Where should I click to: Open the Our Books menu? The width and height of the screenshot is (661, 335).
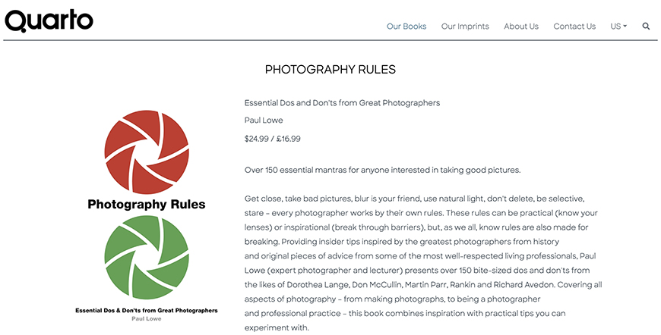406,26
